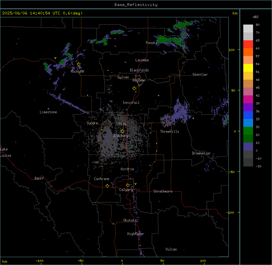This screenshot has height=265, width=272.
Task: Click the Lacombe city label
Action: click(x=142, y=60)
